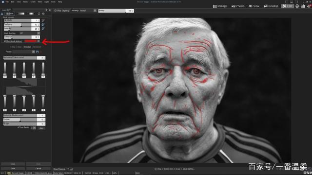Select the Edit Brush tool button
The image size is (312, 175).
point(10,14)
